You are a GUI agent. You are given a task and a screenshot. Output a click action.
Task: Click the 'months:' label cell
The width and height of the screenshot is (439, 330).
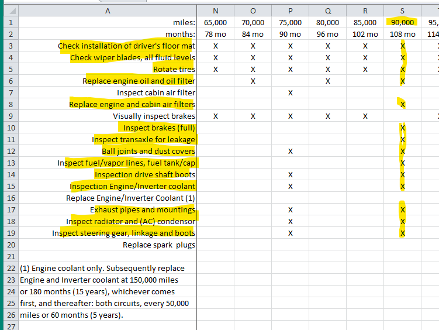[x=108, y=34]
